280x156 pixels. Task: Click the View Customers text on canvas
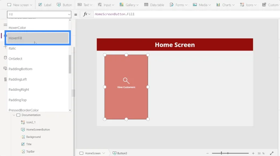tap(126, 87)
